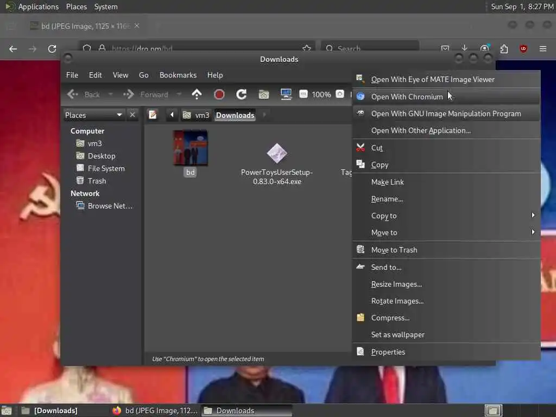
Task: Select the PowerToysUserSetup exe file icon
Action: [277, 153]
